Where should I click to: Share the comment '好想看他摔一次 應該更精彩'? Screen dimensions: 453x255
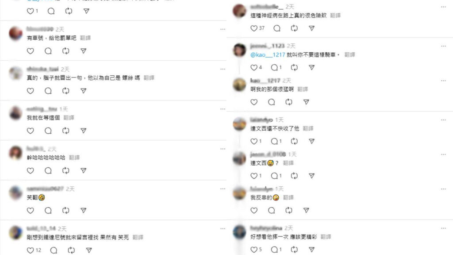pyautogui.click(x=311, y=250)
